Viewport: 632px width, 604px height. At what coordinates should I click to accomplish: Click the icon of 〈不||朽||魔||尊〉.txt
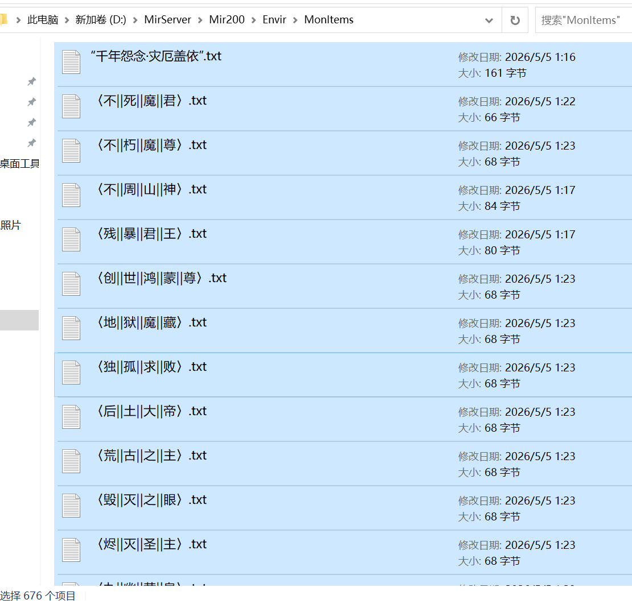[71, 151]
